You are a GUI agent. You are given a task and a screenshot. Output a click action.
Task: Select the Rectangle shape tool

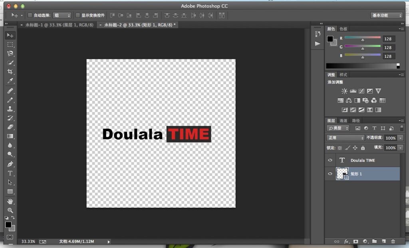[10, 191]
